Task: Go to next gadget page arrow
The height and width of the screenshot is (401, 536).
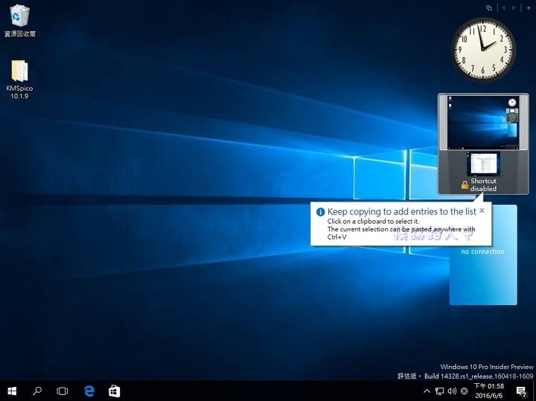Action: click(x=514, y=7)
